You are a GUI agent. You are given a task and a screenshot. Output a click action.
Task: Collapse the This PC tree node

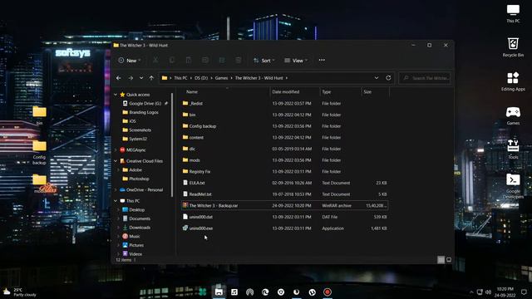(x=116, y=201)
